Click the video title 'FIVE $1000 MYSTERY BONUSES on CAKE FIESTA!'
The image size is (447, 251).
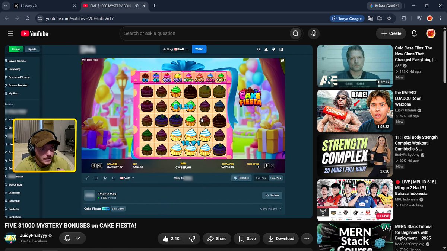[70, 226]
